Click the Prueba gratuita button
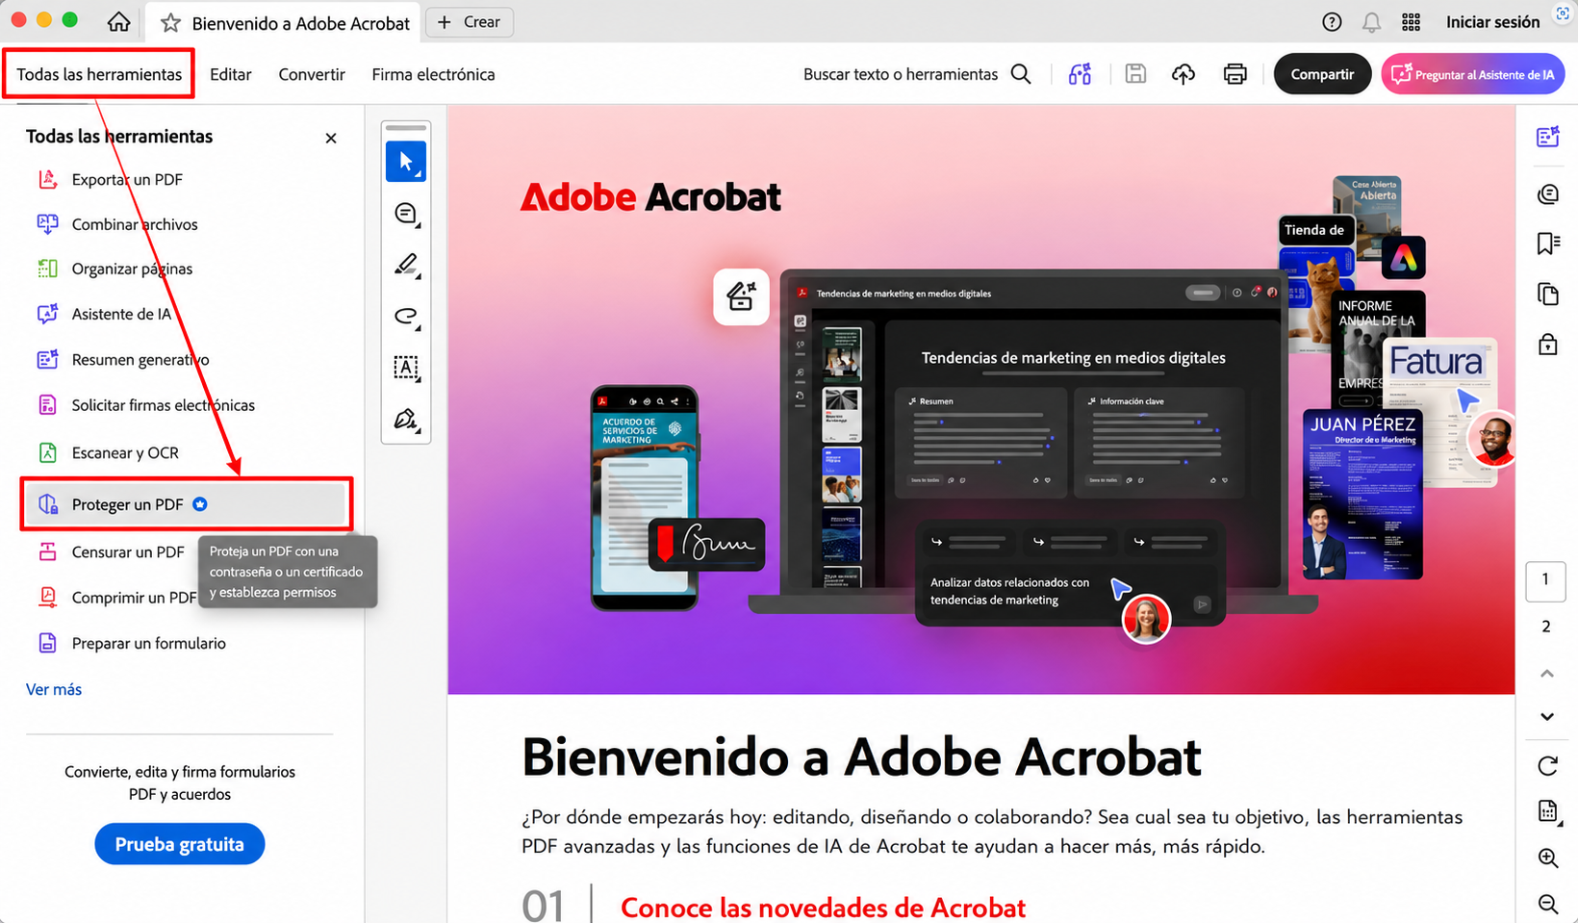 (x=180, y=844)
